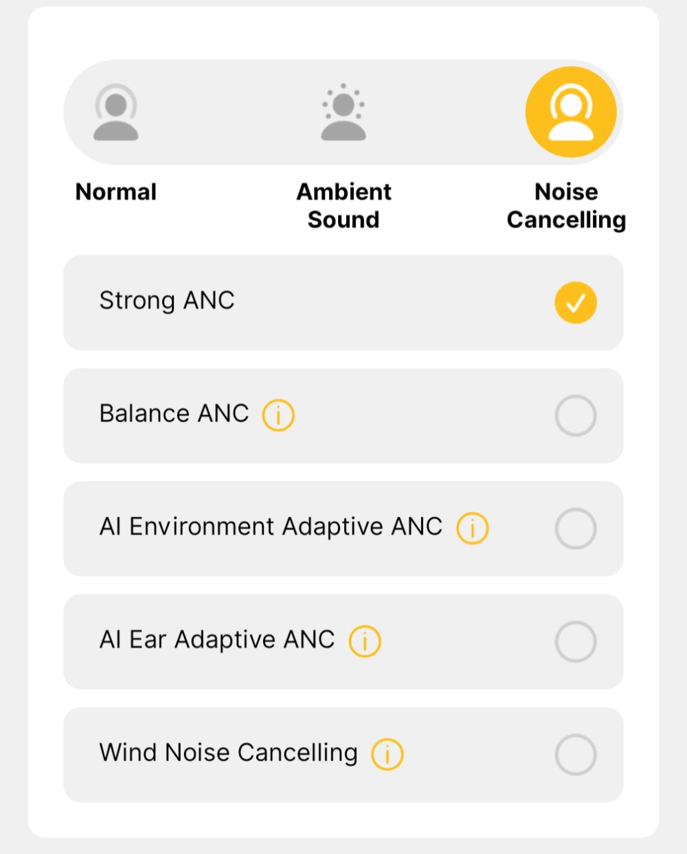Click AI Environment Adaptive ANC label text
Screen dimensions: 687x854
271,527
